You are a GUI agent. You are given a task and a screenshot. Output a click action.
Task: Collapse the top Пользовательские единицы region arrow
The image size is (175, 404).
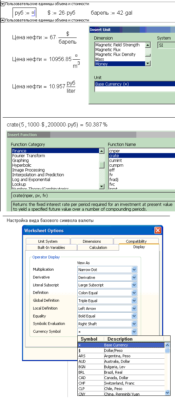[x=3, y=4]
